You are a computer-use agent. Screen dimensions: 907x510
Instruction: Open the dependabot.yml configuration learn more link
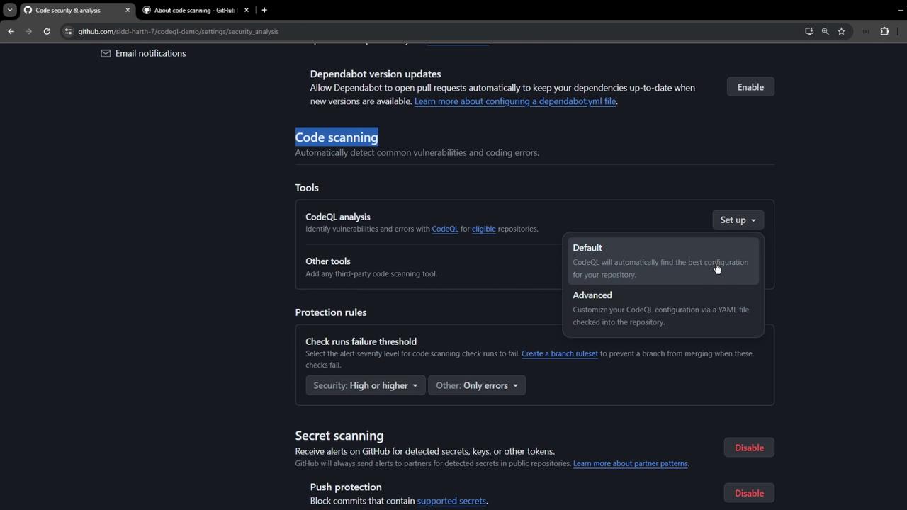(515, 101)
